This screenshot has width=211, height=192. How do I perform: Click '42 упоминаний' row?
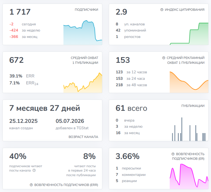[131, 30]
